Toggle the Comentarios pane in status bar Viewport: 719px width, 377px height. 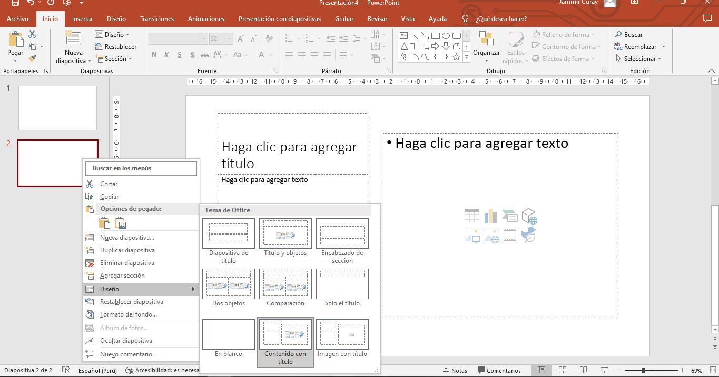click(x=498, y=370)
